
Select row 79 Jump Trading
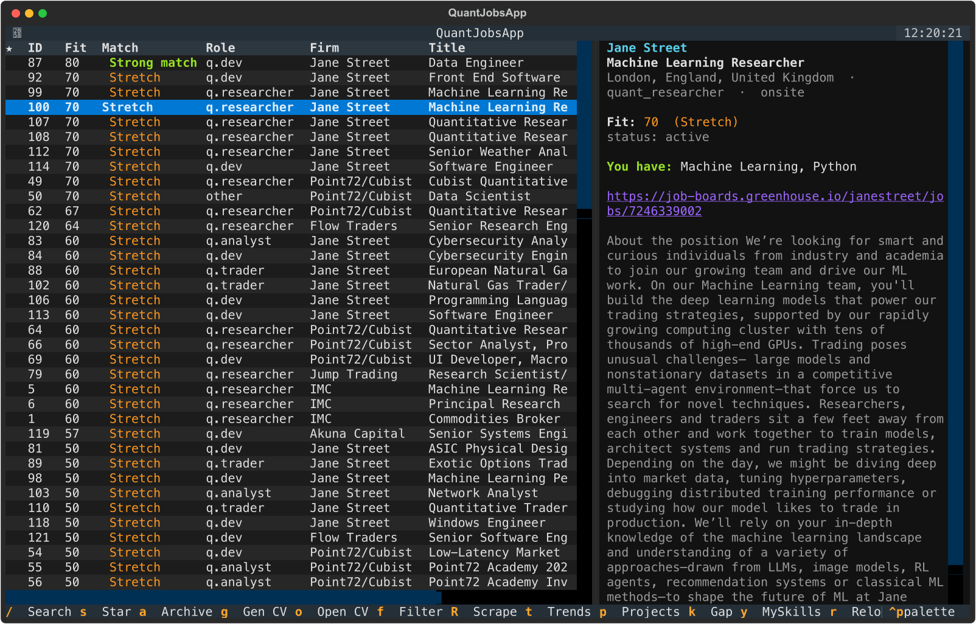click(x=291, y=375)
